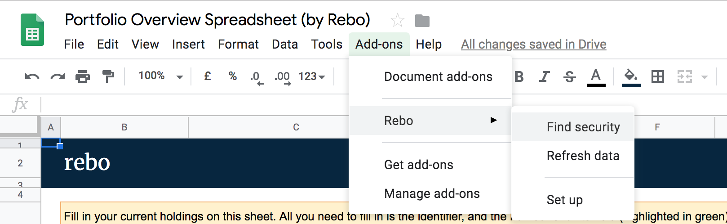The width and height of the screenshot is (727, 224).
Task: Select column F header
Action: [x=657, y=127]
